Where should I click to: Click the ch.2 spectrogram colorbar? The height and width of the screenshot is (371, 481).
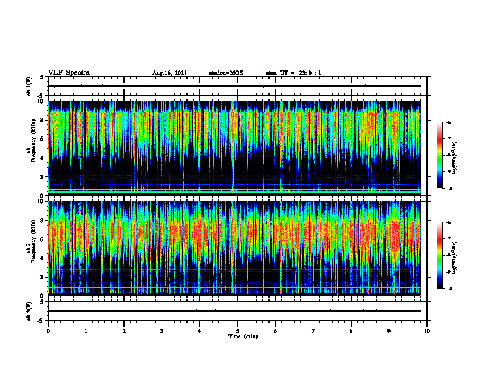(x=439, y=255)
